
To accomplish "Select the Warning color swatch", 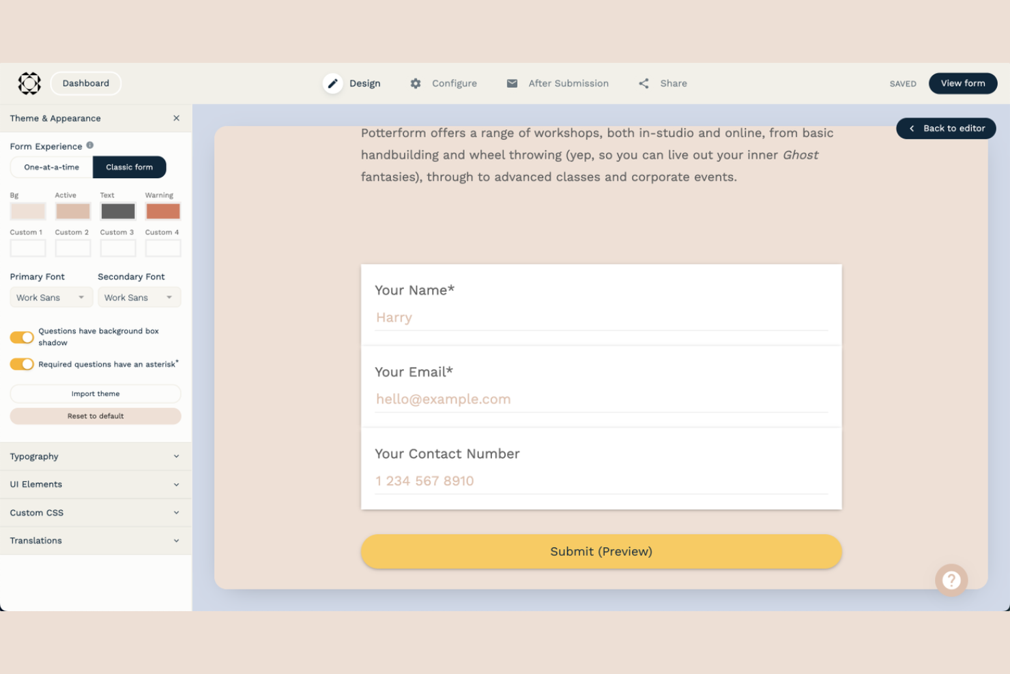I will (x=162, y=211).
